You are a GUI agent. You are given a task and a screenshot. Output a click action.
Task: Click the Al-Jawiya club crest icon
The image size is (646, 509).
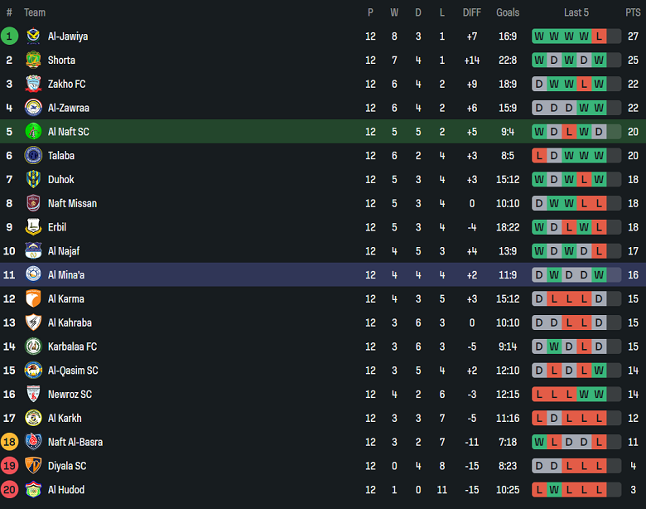[33, 36]
